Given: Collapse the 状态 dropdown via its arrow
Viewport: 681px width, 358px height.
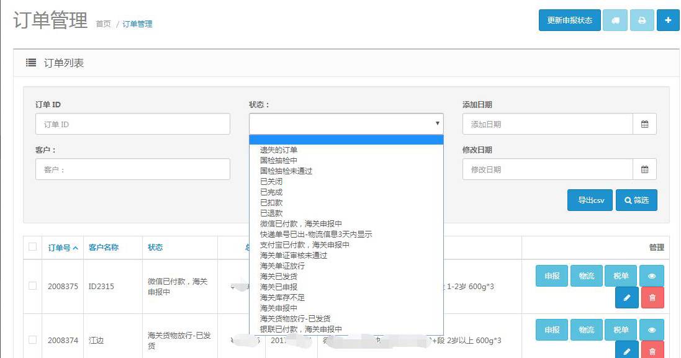Looking at the screenshot, I should click(x=437, y=123).
